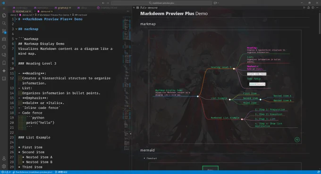Open the Accounts icon at the sidebar bottom

(x=4, y=158)
